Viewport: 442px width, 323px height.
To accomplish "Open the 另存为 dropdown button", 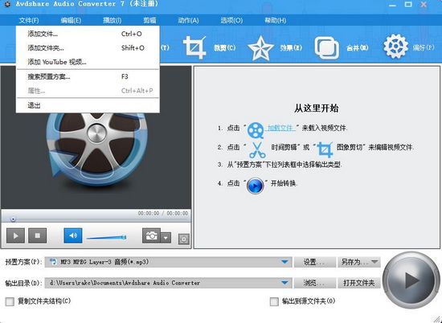I will click(x=359, y=262).
